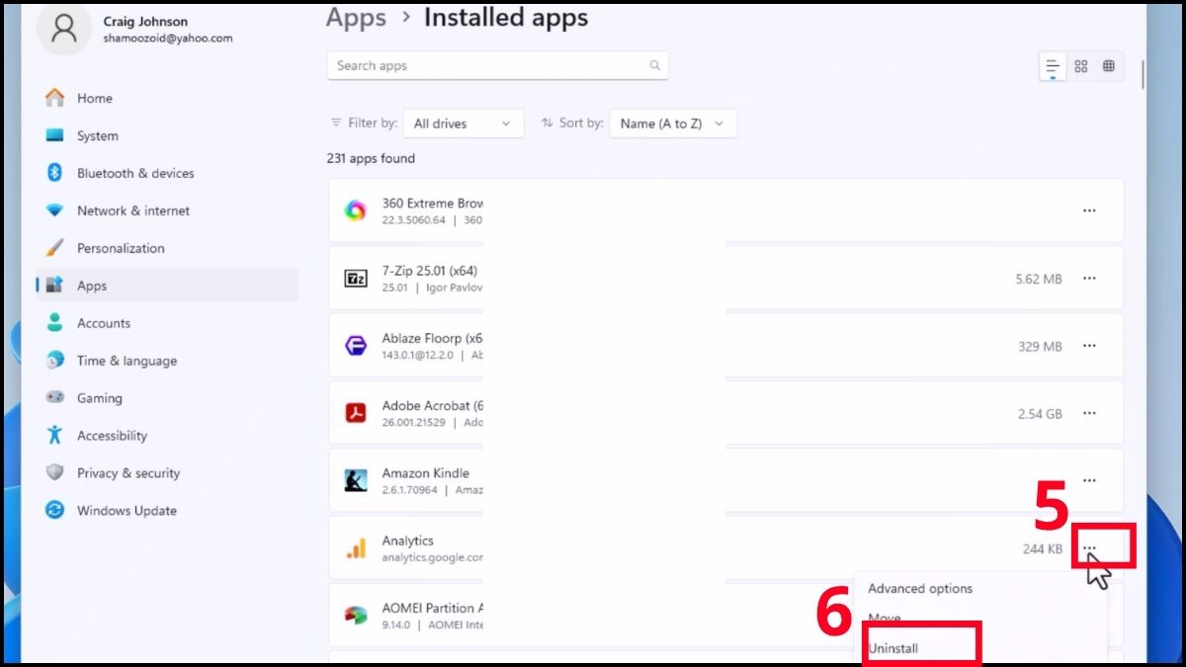Open System settings in sidebar
Image resolution: width=1186 pixels, height=667 pixels.
(97, 135)
